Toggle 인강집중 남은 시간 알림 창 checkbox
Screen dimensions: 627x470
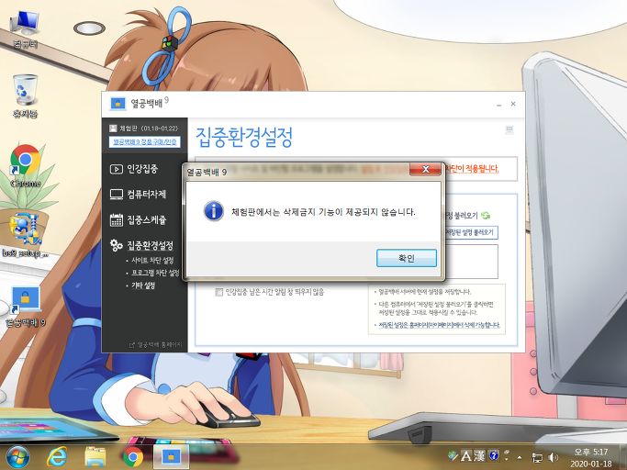tap(218, 292)
